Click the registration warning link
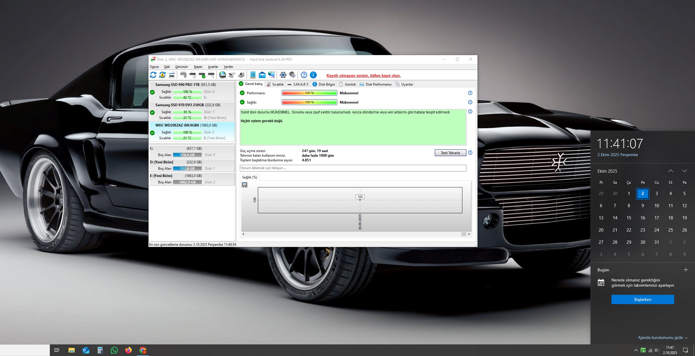The image size is (695, 356). point(363,75)
